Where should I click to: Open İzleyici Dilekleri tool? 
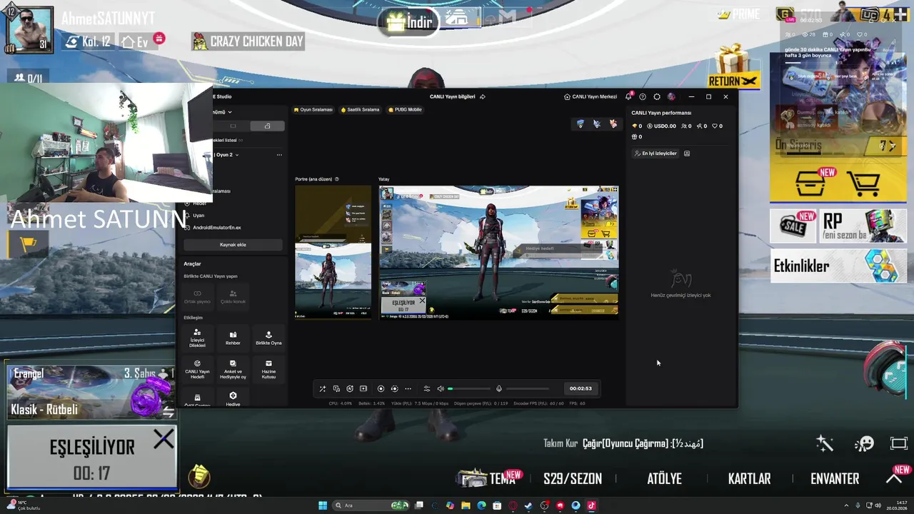(x=197, y=338)
